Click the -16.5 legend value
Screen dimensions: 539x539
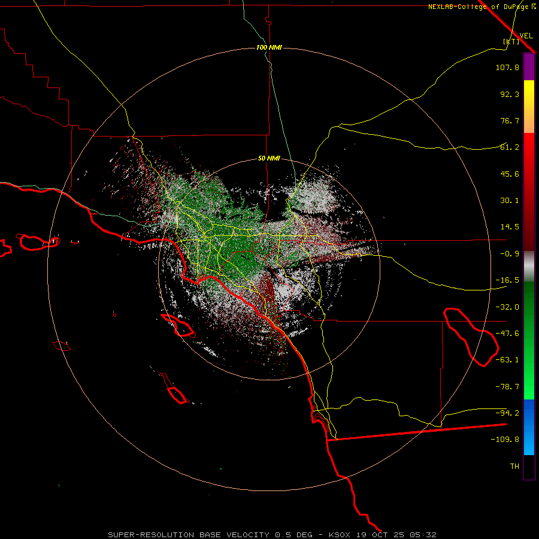point(507,280)
